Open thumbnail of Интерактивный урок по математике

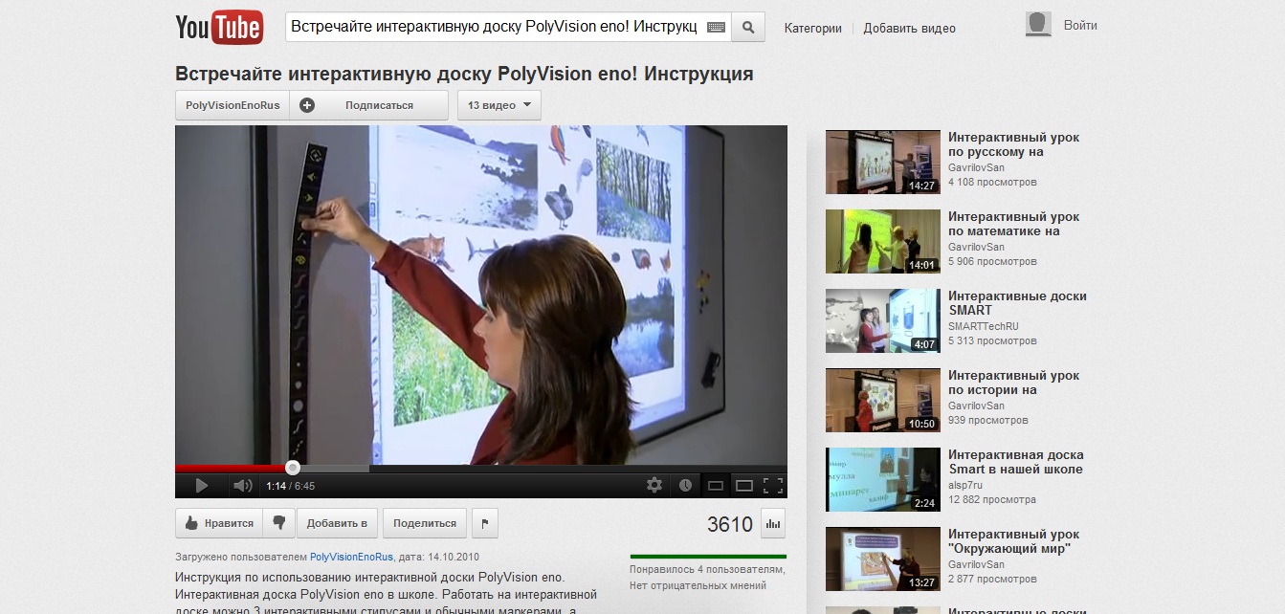883,241
